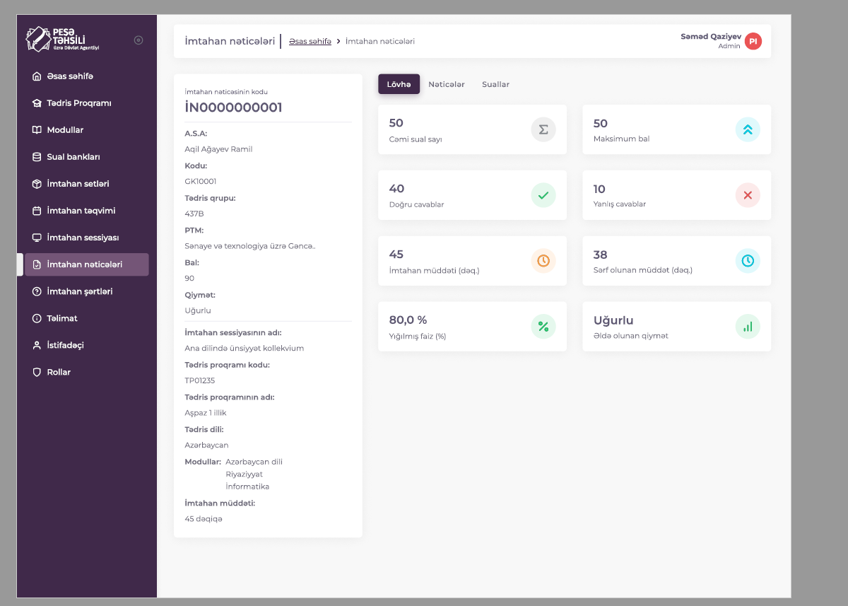Click the language value Azərbaycan
Image resolution: width=848 pixels, height=606 pixels.
206,445
